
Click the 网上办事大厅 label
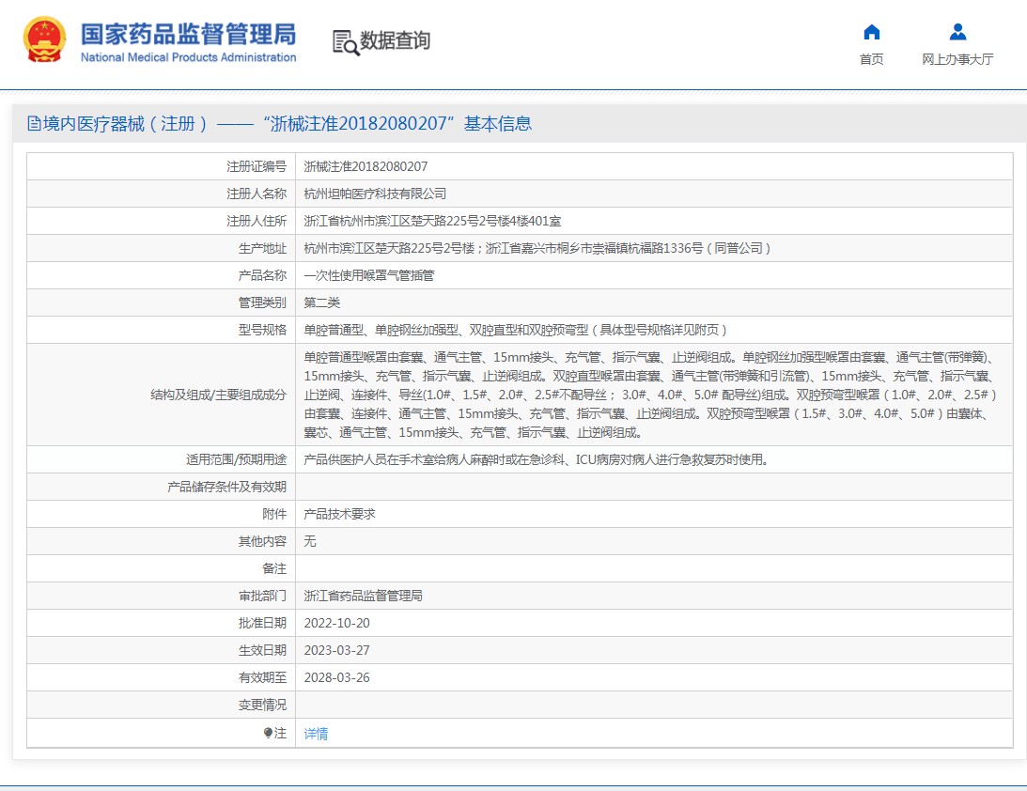pos(957,59)
